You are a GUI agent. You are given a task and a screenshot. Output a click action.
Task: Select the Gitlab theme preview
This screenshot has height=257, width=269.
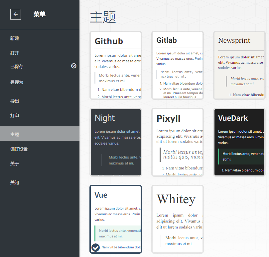point(178,65)
